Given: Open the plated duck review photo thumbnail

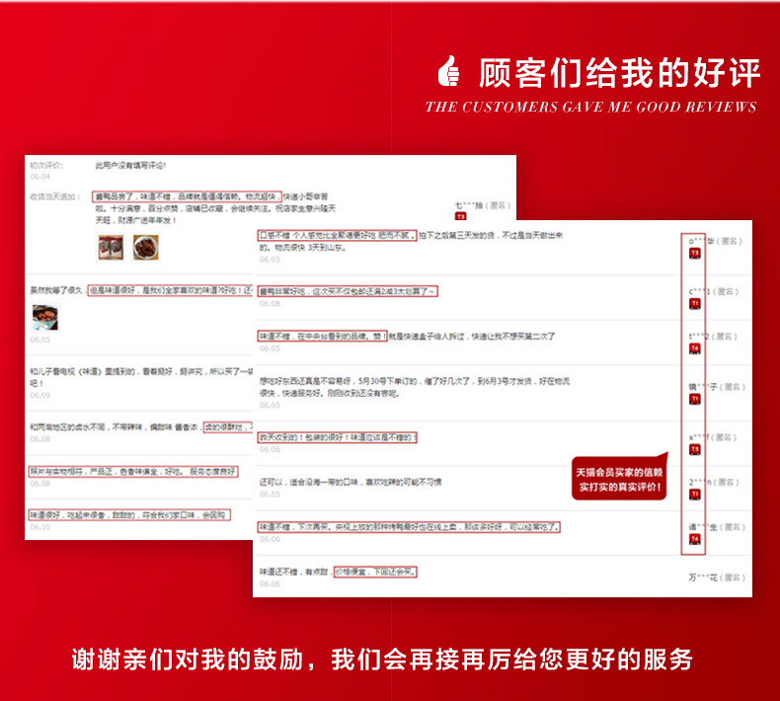Looking at the screenshot, I should coord(146,247).
